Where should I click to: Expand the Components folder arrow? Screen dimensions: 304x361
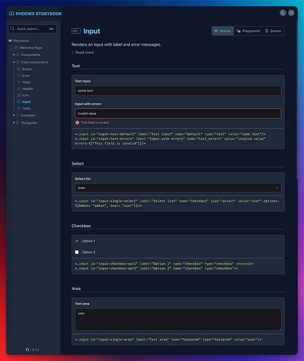tap(14, 55)
